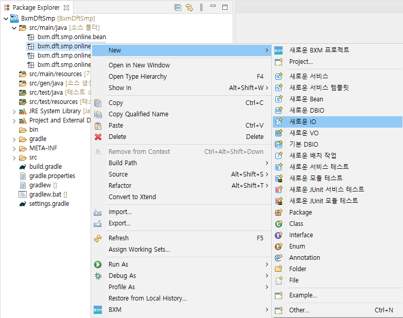The image size is (403, 318).
Task: Select the bxm.dft.smp.online.bean package
Action: pos(72,37)
